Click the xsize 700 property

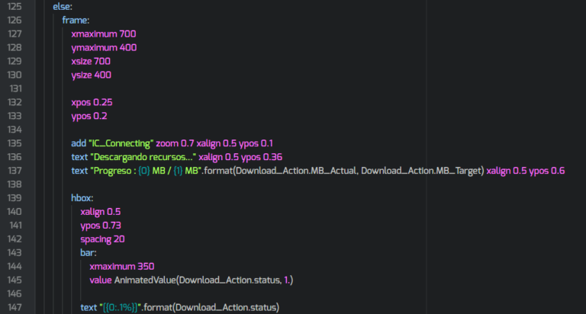[x=91, y=61]
